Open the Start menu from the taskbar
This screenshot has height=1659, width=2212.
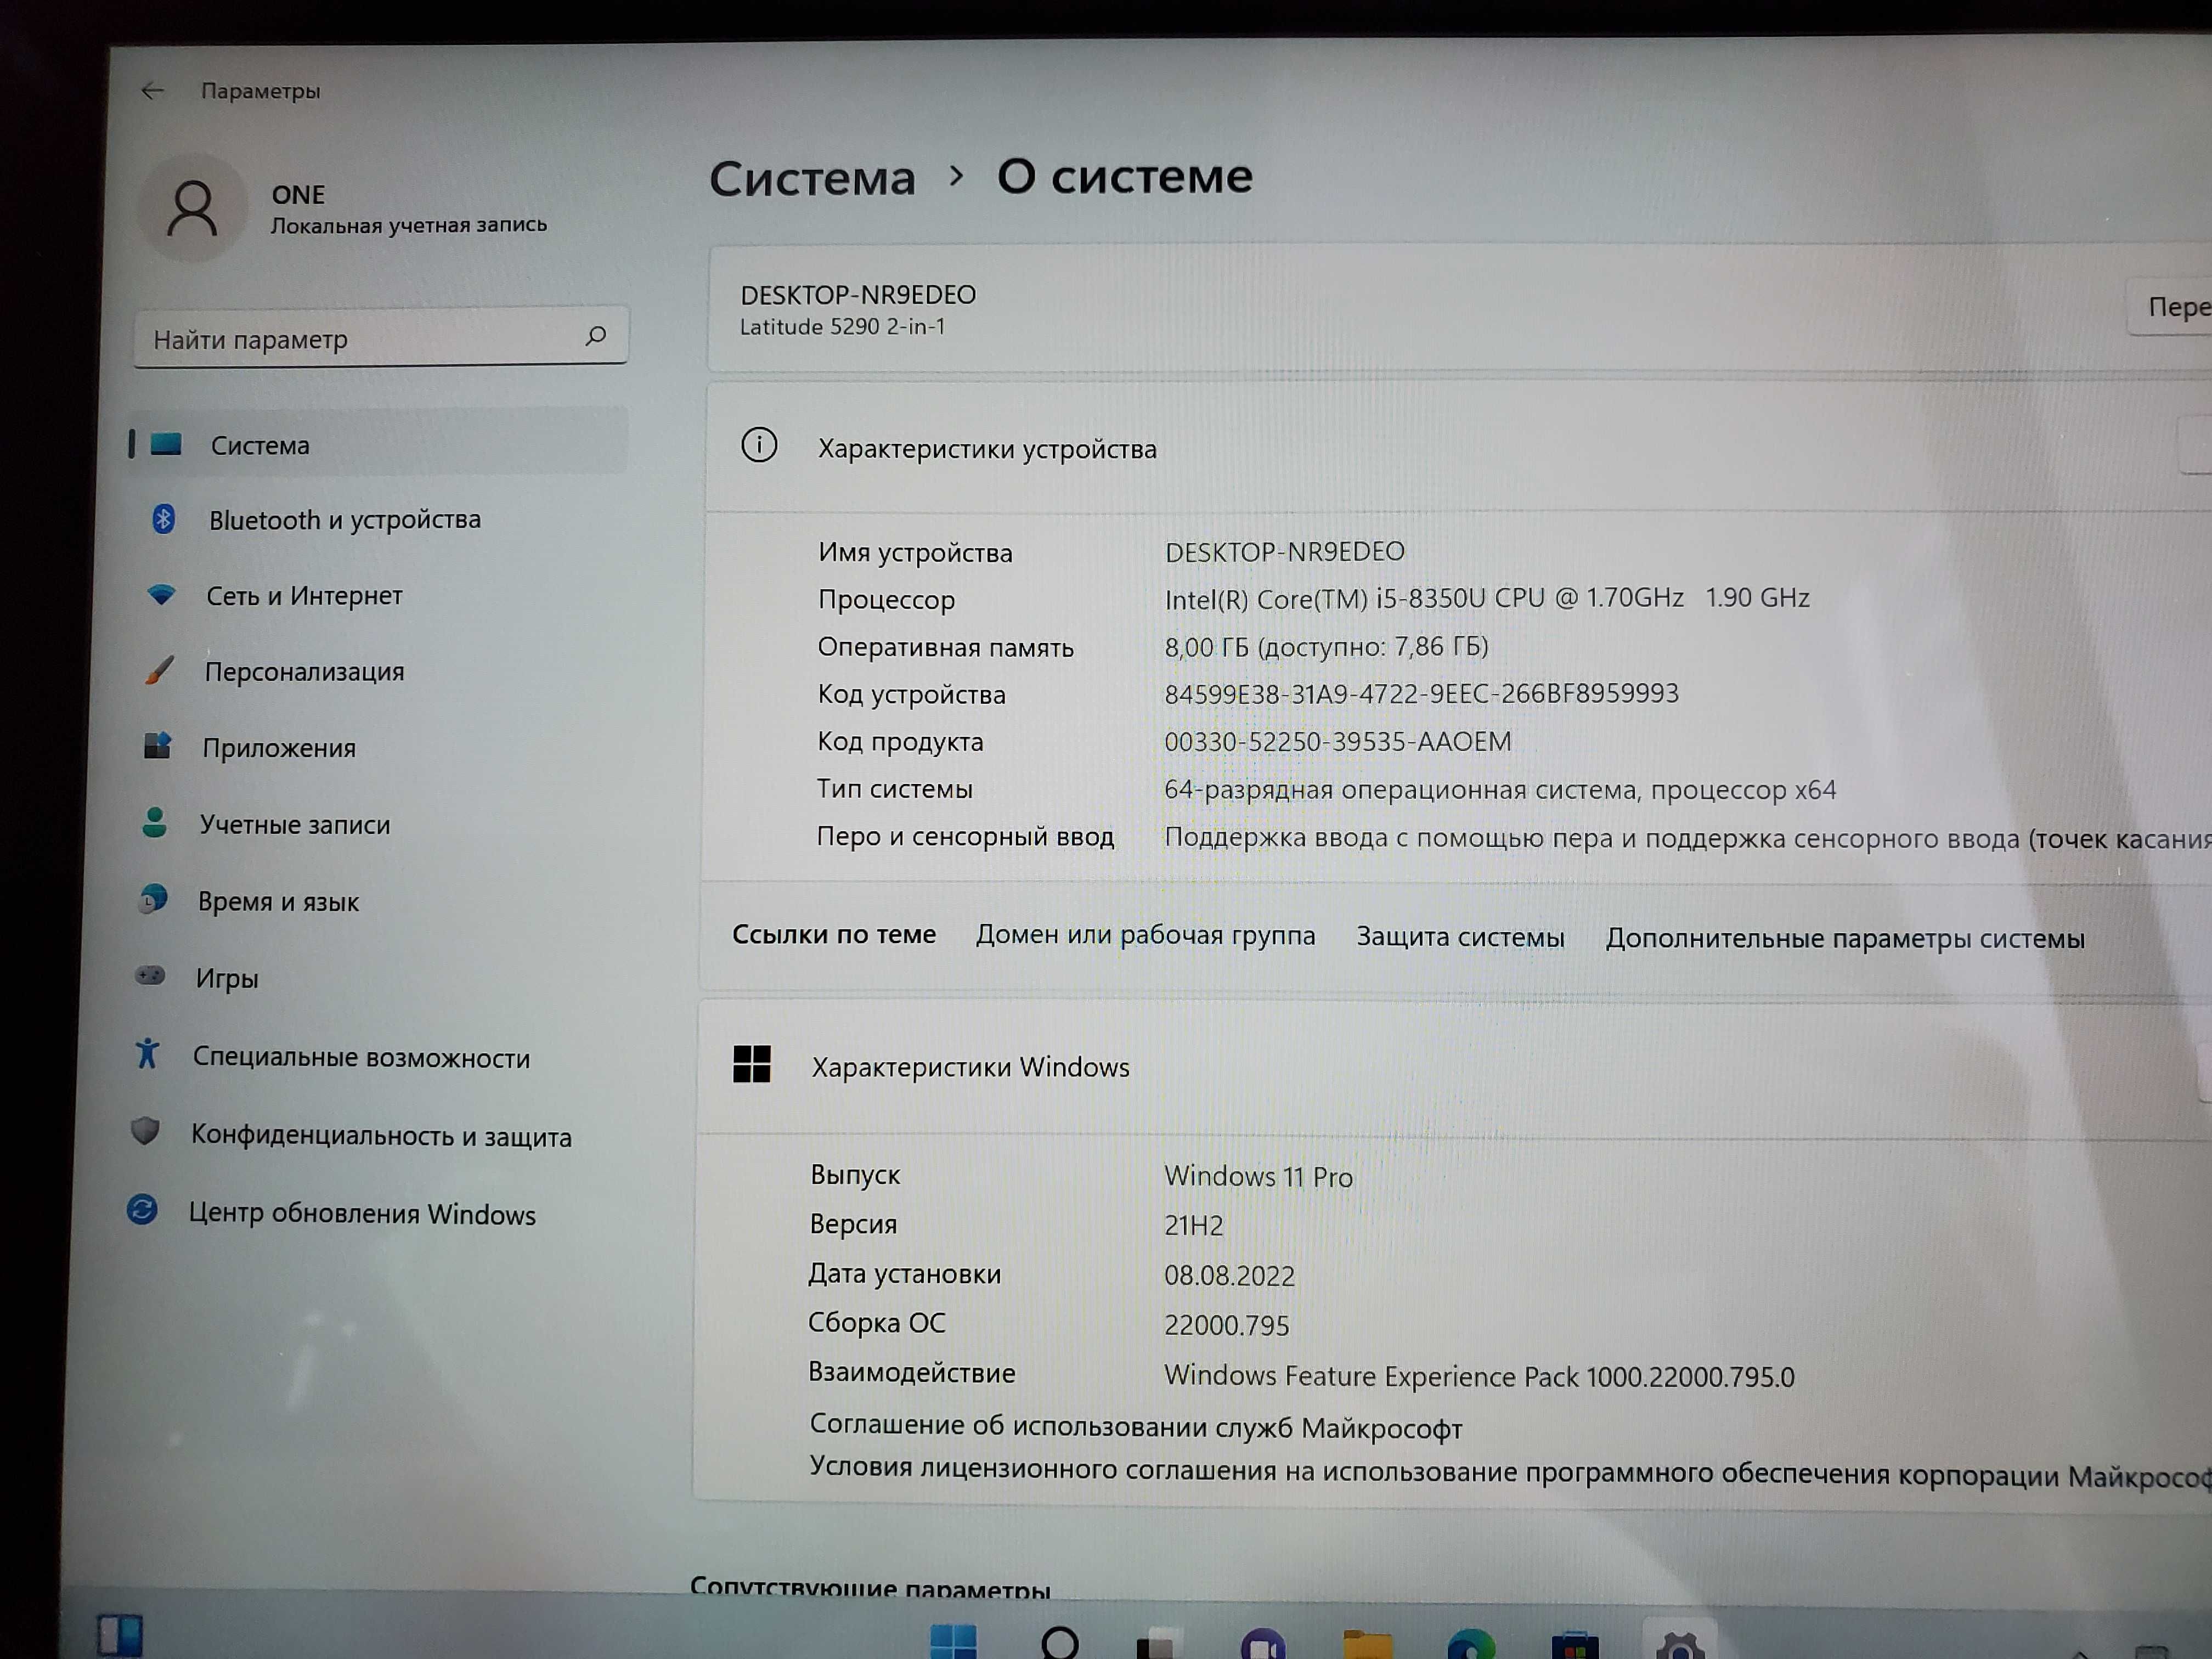click(953, 1640)
